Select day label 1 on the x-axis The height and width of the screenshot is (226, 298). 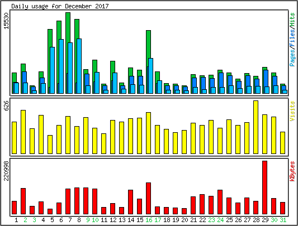pyautogui.click(x=16, y=220)
